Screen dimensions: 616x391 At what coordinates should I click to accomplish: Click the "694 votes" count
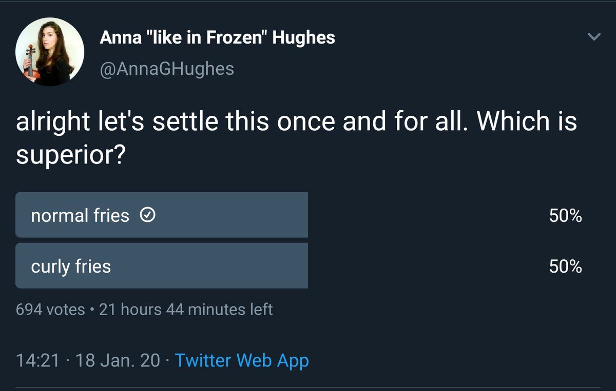coord(50,310)
